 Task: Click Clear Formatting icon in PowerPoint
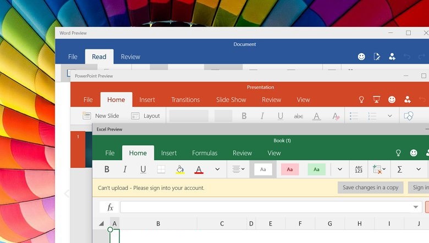tap(335, 116)
